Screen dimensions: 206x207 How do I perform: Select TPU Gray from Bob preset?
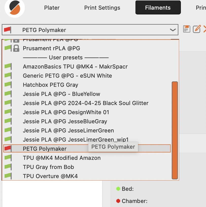[48, 167]
